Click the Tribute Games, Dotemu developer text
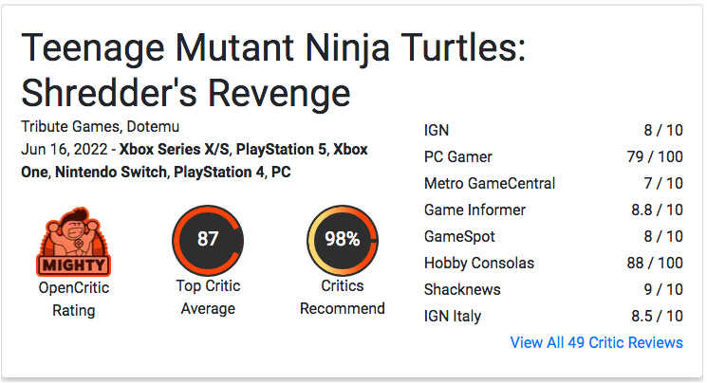The image size is (707, 383). pos(100,127)
